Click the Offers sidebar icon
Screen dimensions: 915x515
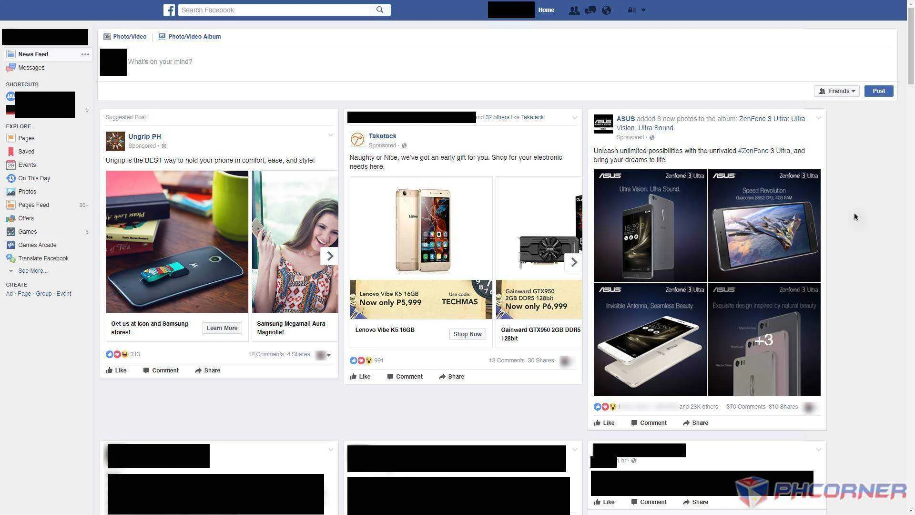click(x=10, y=218)
